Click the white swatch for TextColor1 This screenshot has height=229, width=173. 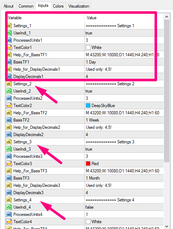tap(88, 48)
